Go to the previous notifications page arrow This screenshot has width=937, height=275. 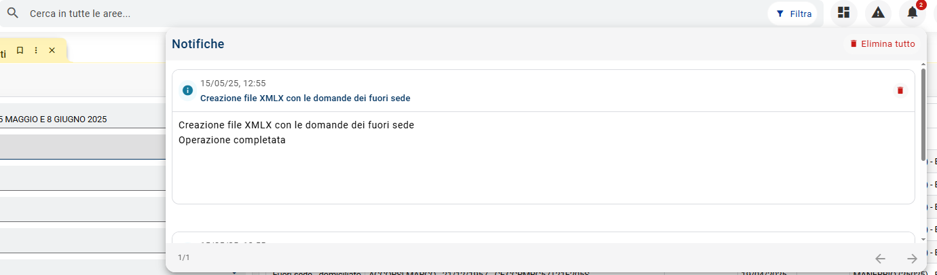[x=880, y=258]
